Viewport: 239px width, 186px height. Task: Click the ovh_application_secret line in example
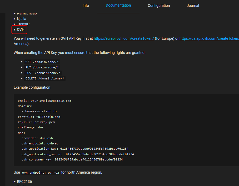(78, 154)
